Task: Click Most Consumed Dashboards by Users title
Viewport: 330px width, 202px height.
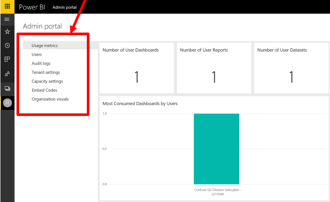Action: 140,104
